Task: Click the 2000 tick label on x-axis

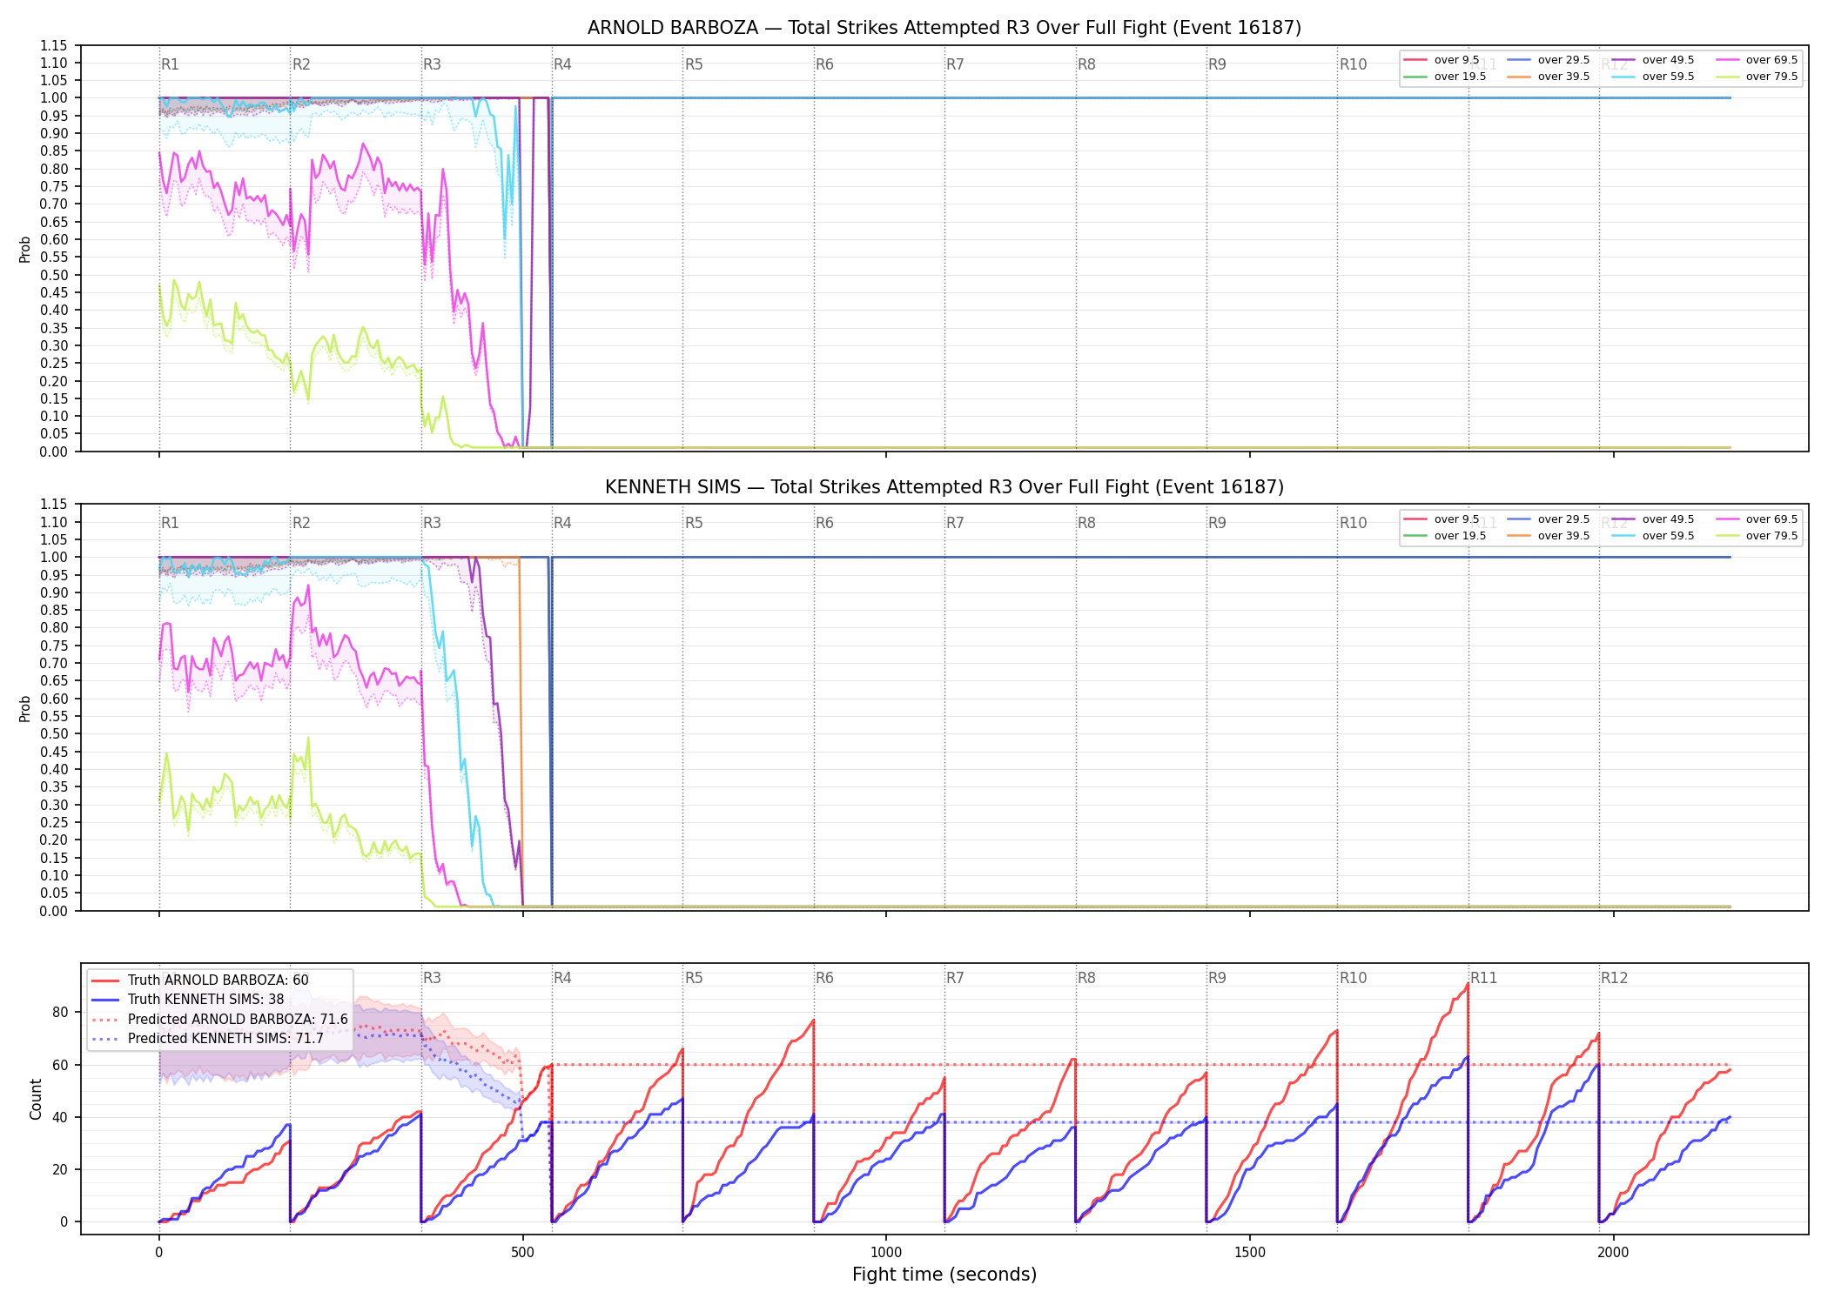Action: tap(1613, 1252)
